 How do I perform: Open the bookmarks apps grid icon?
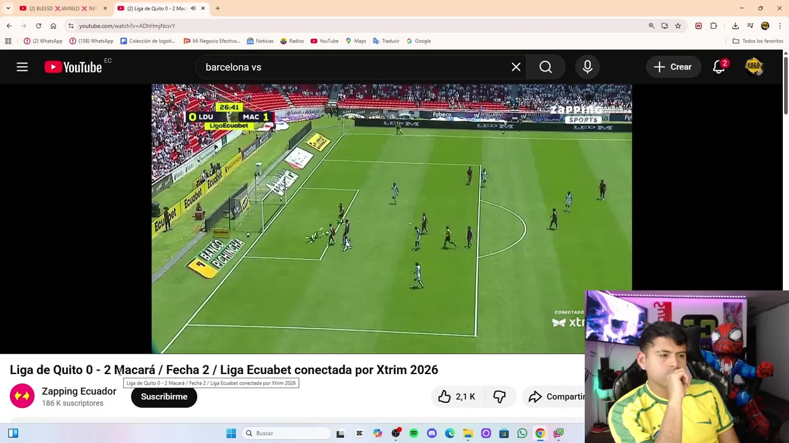click(x=8, y=41)
